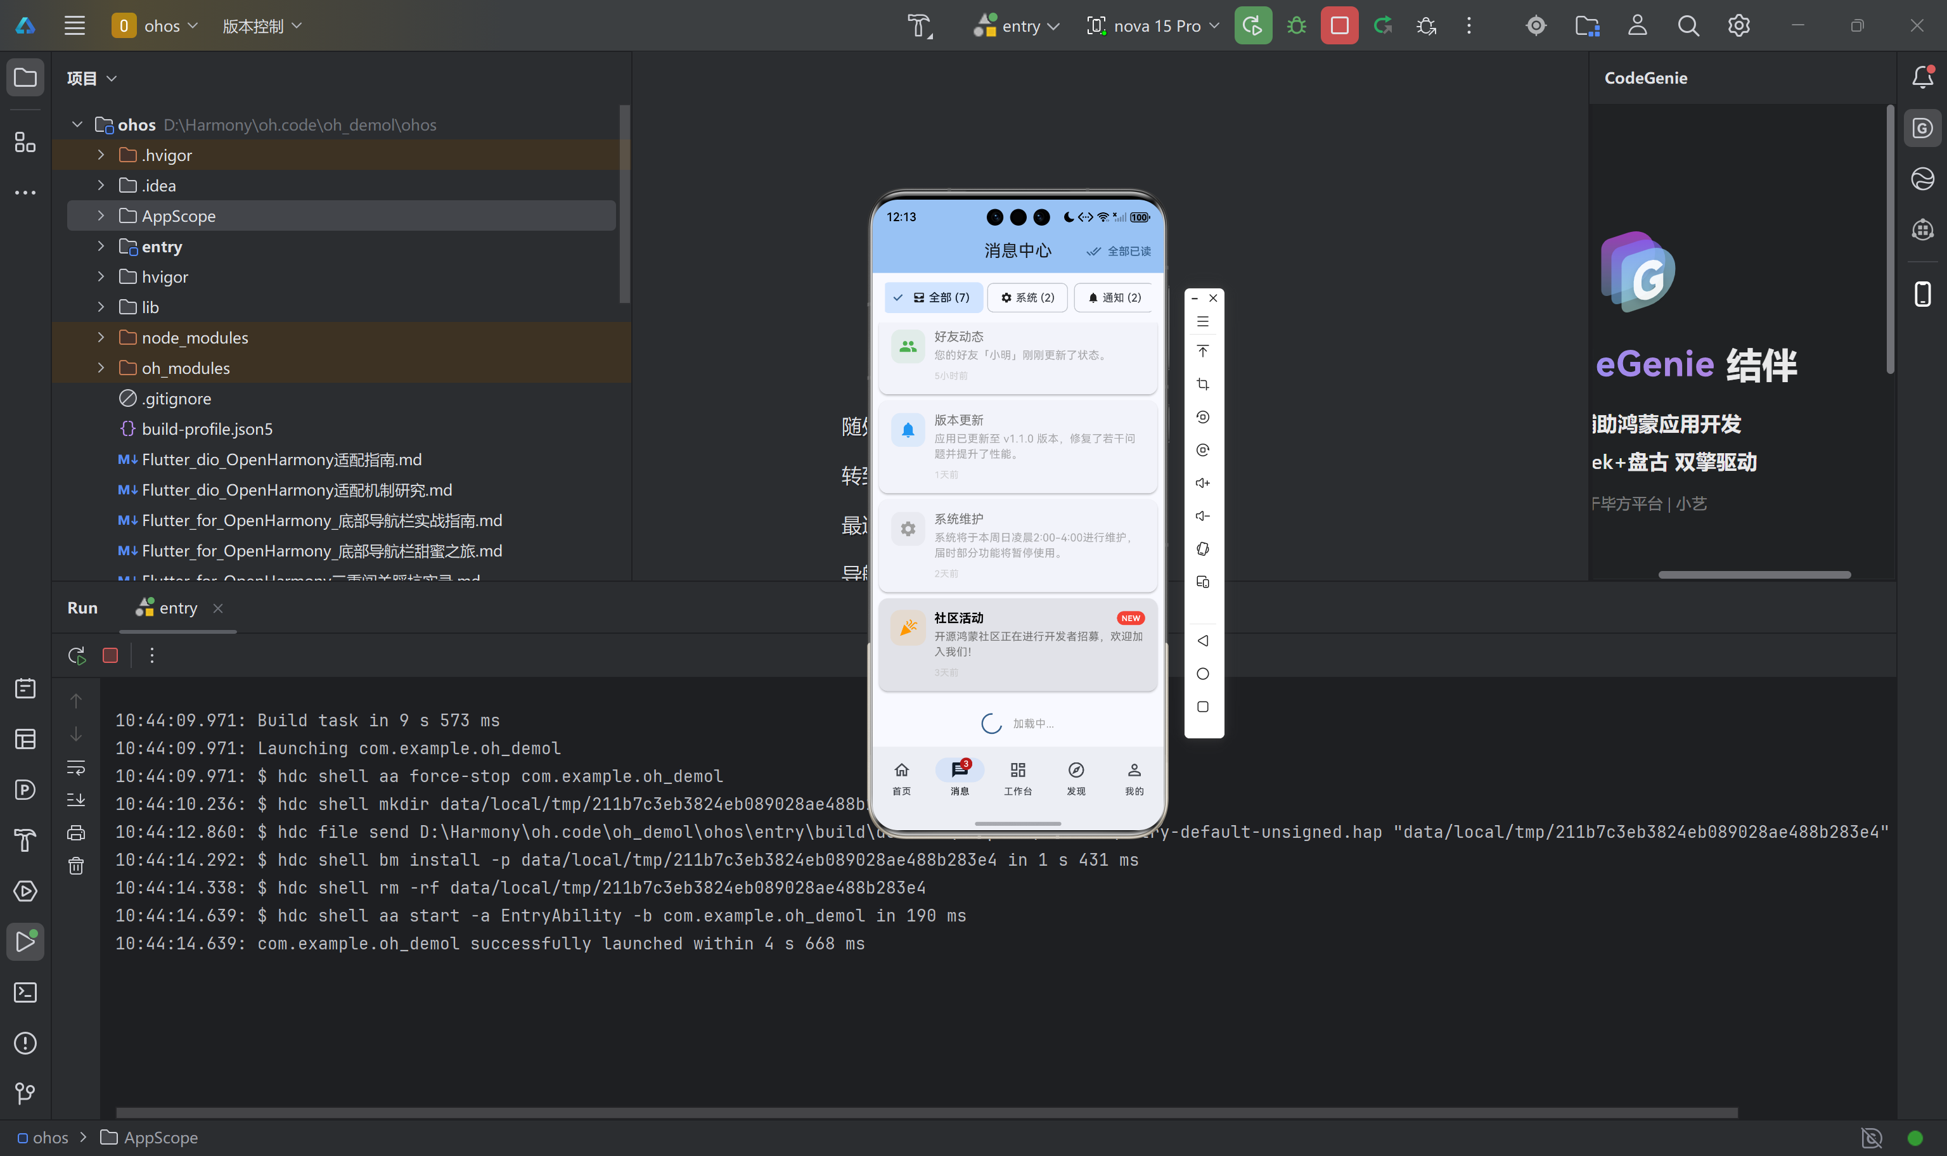The height and width of the screenshot is (1156, 1947).
Task: Clear console with trash can icon
Action: tap(75, 866)
